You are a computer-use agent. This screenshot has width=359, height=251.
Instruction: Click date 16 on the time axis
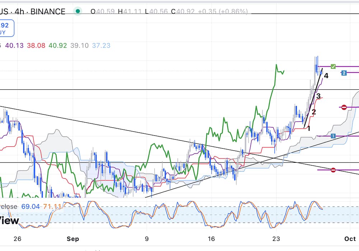click(211, 239)
